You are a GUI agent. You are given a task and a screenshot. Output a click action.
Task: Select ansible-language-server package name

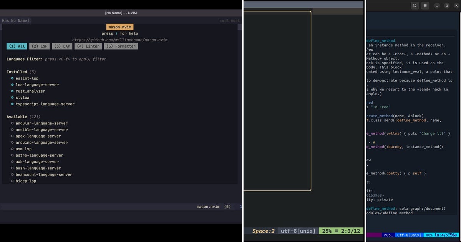41,129
